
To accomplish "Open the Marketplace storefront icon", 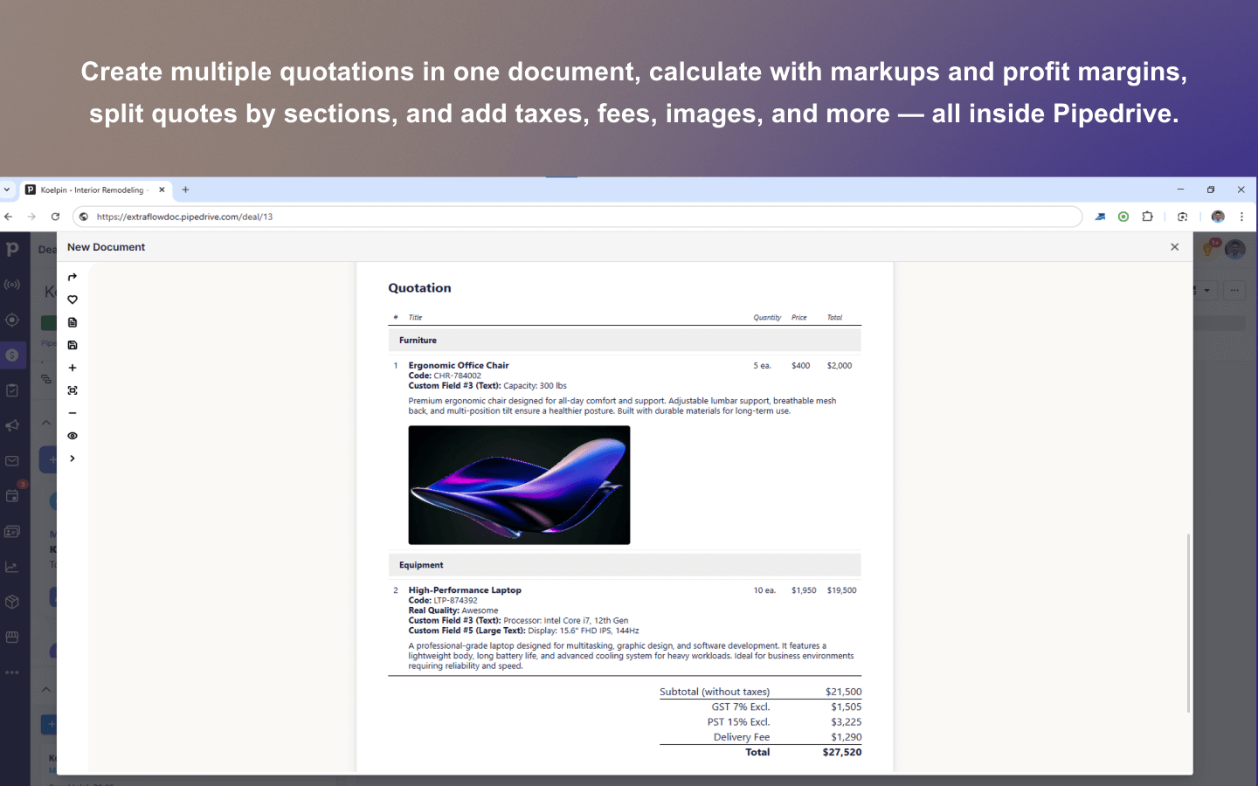I will point(12,638).
